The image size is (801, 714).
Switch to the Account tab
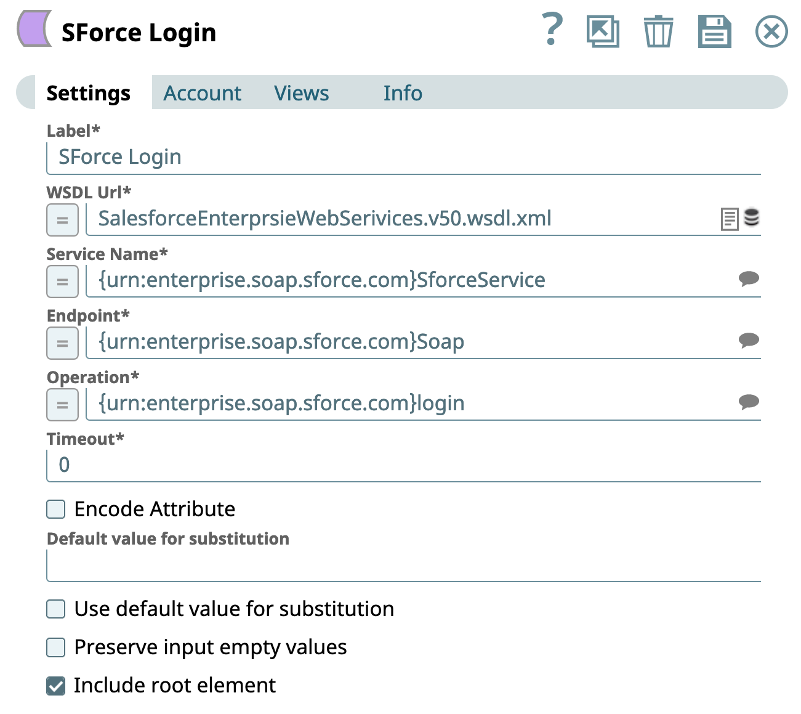202,93
